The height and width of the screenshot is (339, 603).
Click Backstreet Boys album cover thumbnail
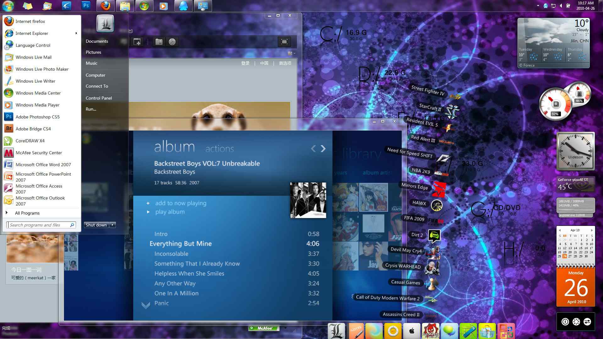[x=308, y=200]
